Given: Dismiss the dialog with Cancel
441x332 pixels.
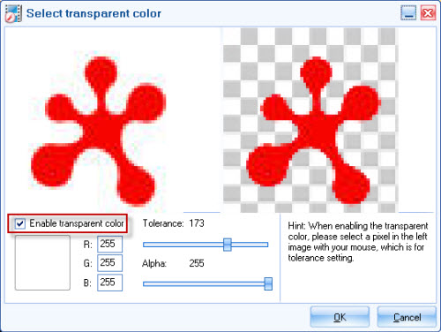Looking at the screenshot, I should pos(407,317).
